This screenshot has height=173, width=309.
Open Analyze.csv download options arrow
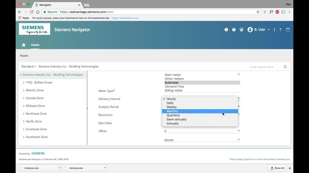pos(105,168)
